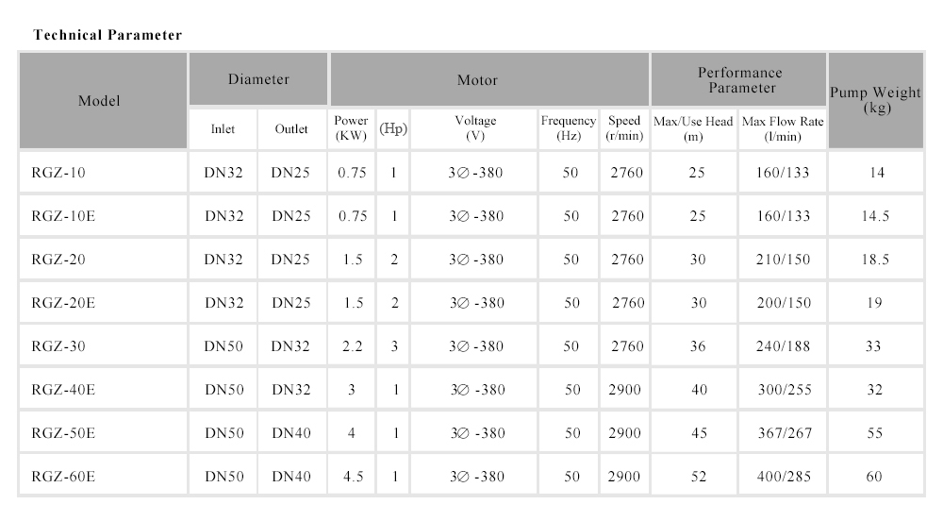Click the Technical Parameter title text

(x=108, y=35)
